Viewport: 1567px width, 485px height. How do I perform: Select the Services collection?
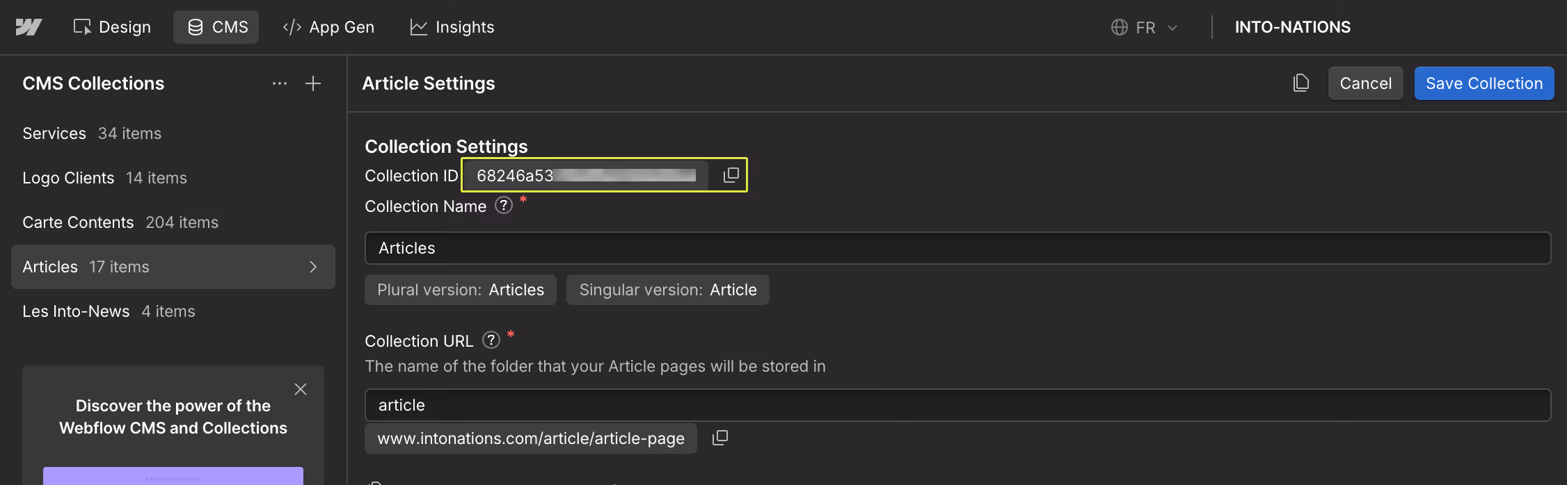point(173,133)
